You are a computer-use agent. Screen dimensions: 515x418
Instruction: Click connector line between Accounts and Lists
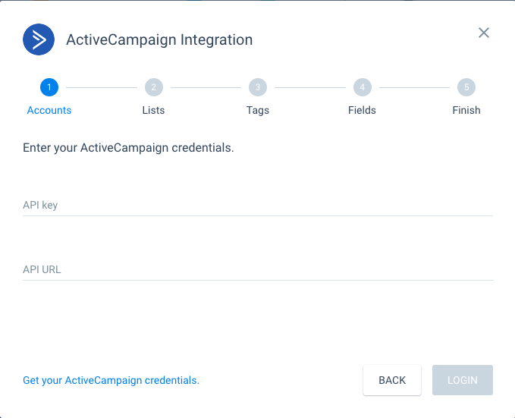[x=102, y=87]
